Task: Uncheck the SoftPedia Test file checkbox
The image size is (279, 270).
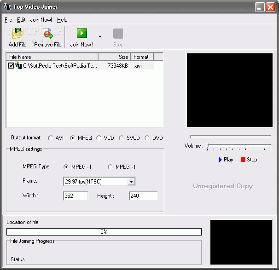Action: [x=11, y=66]
